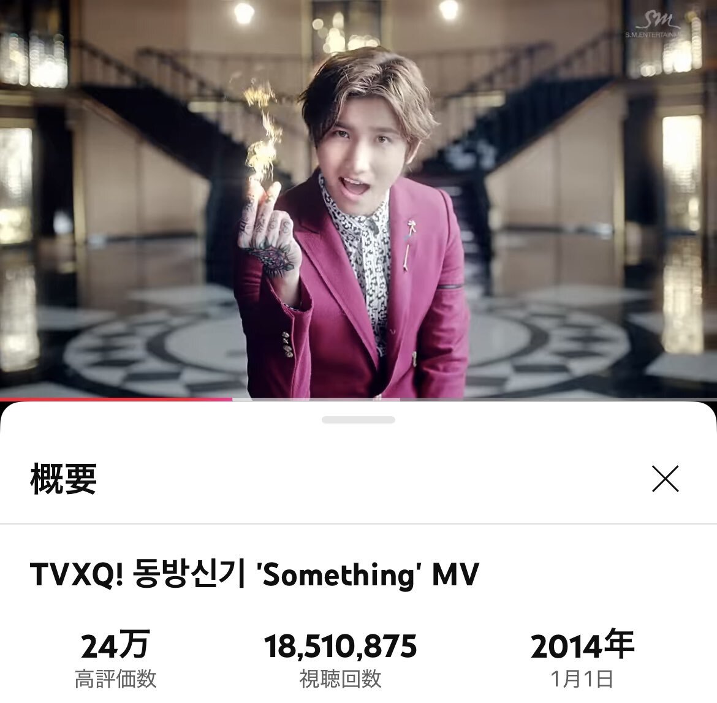Tap the 2014年 upload year

click(x=582, y=644)
